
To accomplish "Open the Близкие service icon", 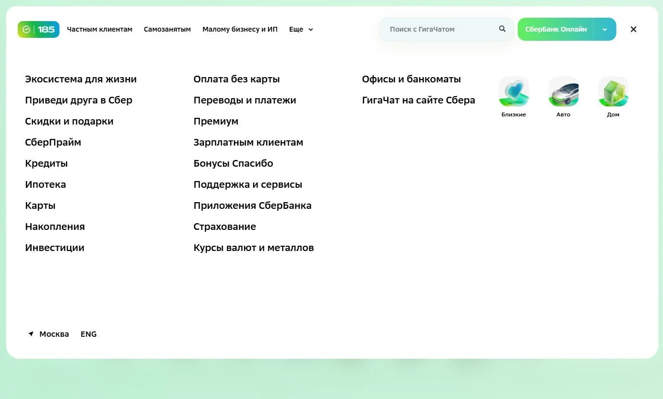I will pos(514,97).
